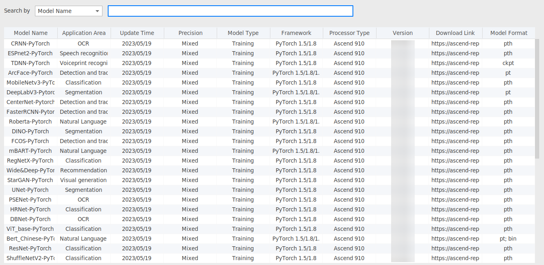This screenshot has width=544, height=265.
Task: Click the OCR cell in PSENet-PyTorch row
Action: tap(84, 200)
